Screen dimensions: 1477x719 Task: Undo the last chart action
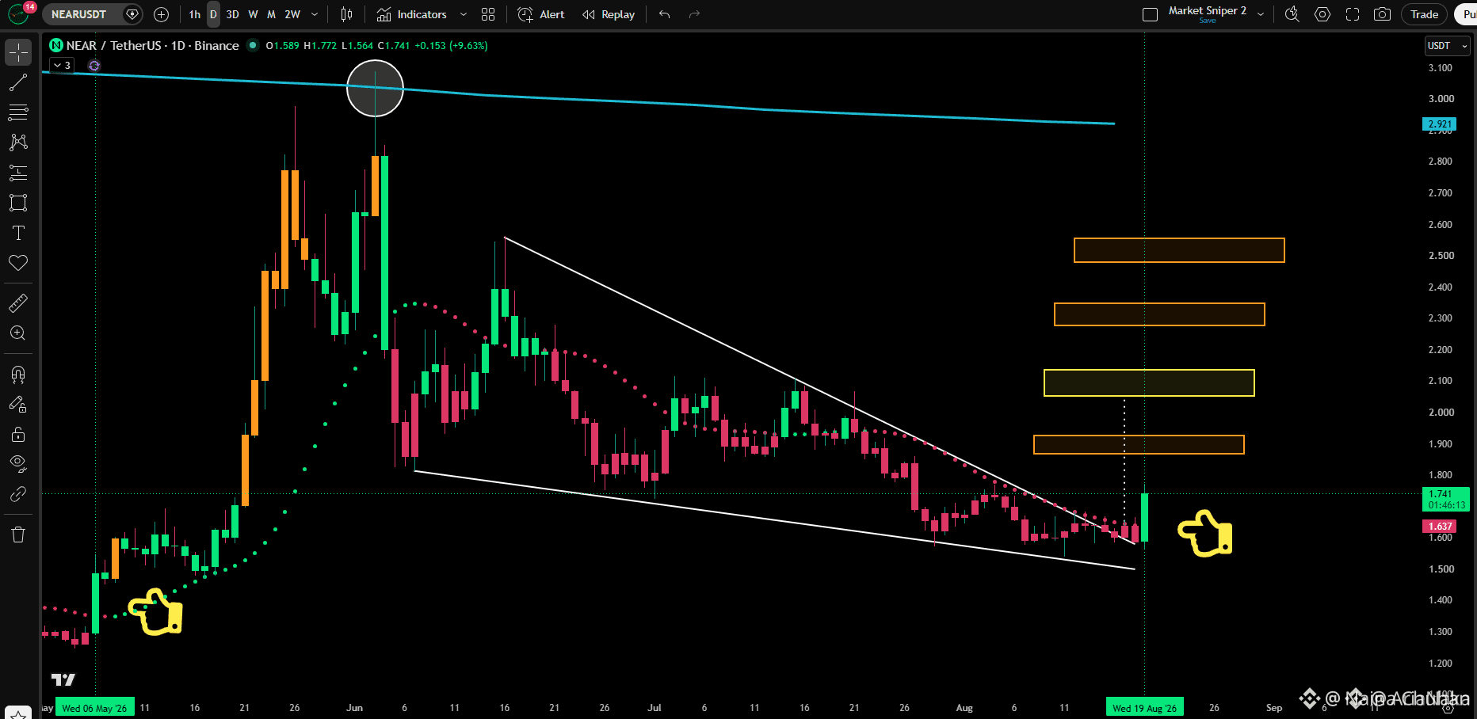(x=664, y=14)
